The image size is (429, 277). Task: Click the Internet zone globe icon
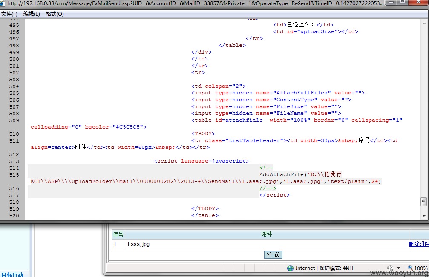290,268
